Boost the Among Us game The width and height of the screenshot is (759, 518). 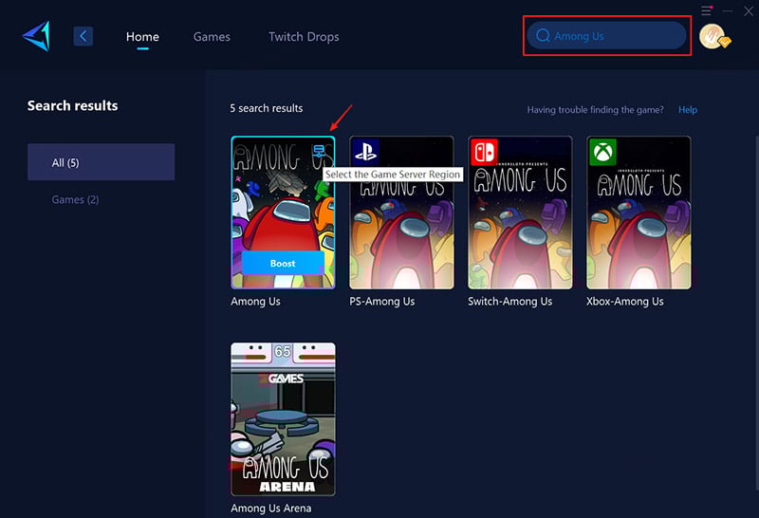click(283, 264)
